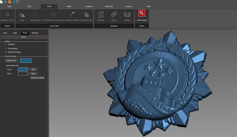Open the Other ribbon tab
This screenshot has width=237, height=137.
(149, 7)
